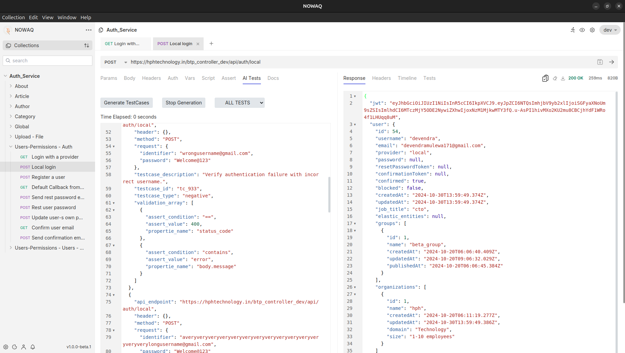Open the Assert tab

[x=229, y=78]
